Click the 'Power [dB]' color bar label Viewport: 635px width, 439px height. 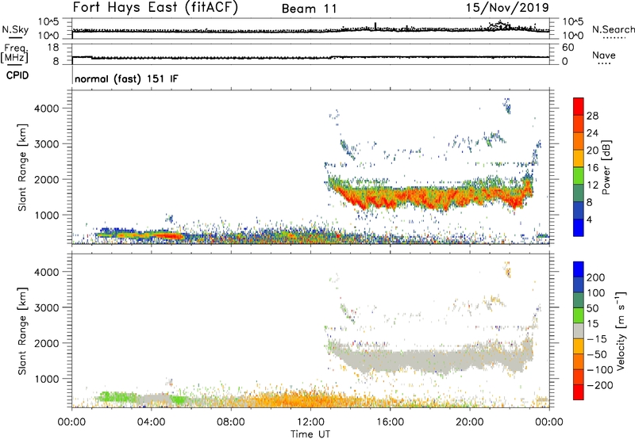click(x=606, y=167)
